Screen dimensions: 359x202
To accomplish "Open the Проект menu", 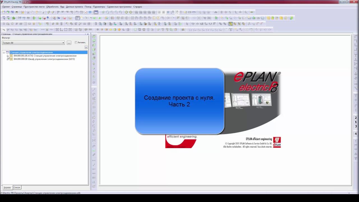I will pyautogui.click(x=6, y=7).
